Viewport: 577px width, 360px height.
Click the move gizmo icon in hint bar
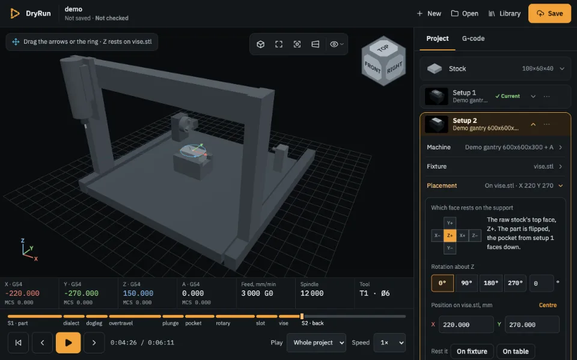(16, 42)
